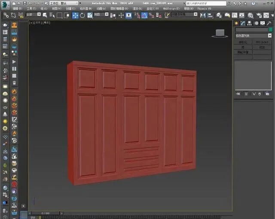Activate the Select Object tool

click(45, 15)
